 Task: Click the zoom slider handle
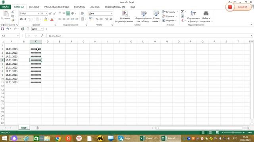[233, 133]
